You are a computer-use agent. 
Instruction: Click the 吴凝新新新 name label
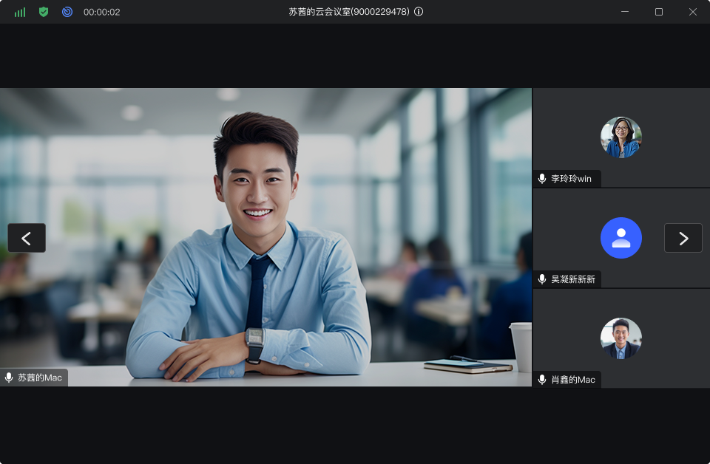tap(572, 279)
